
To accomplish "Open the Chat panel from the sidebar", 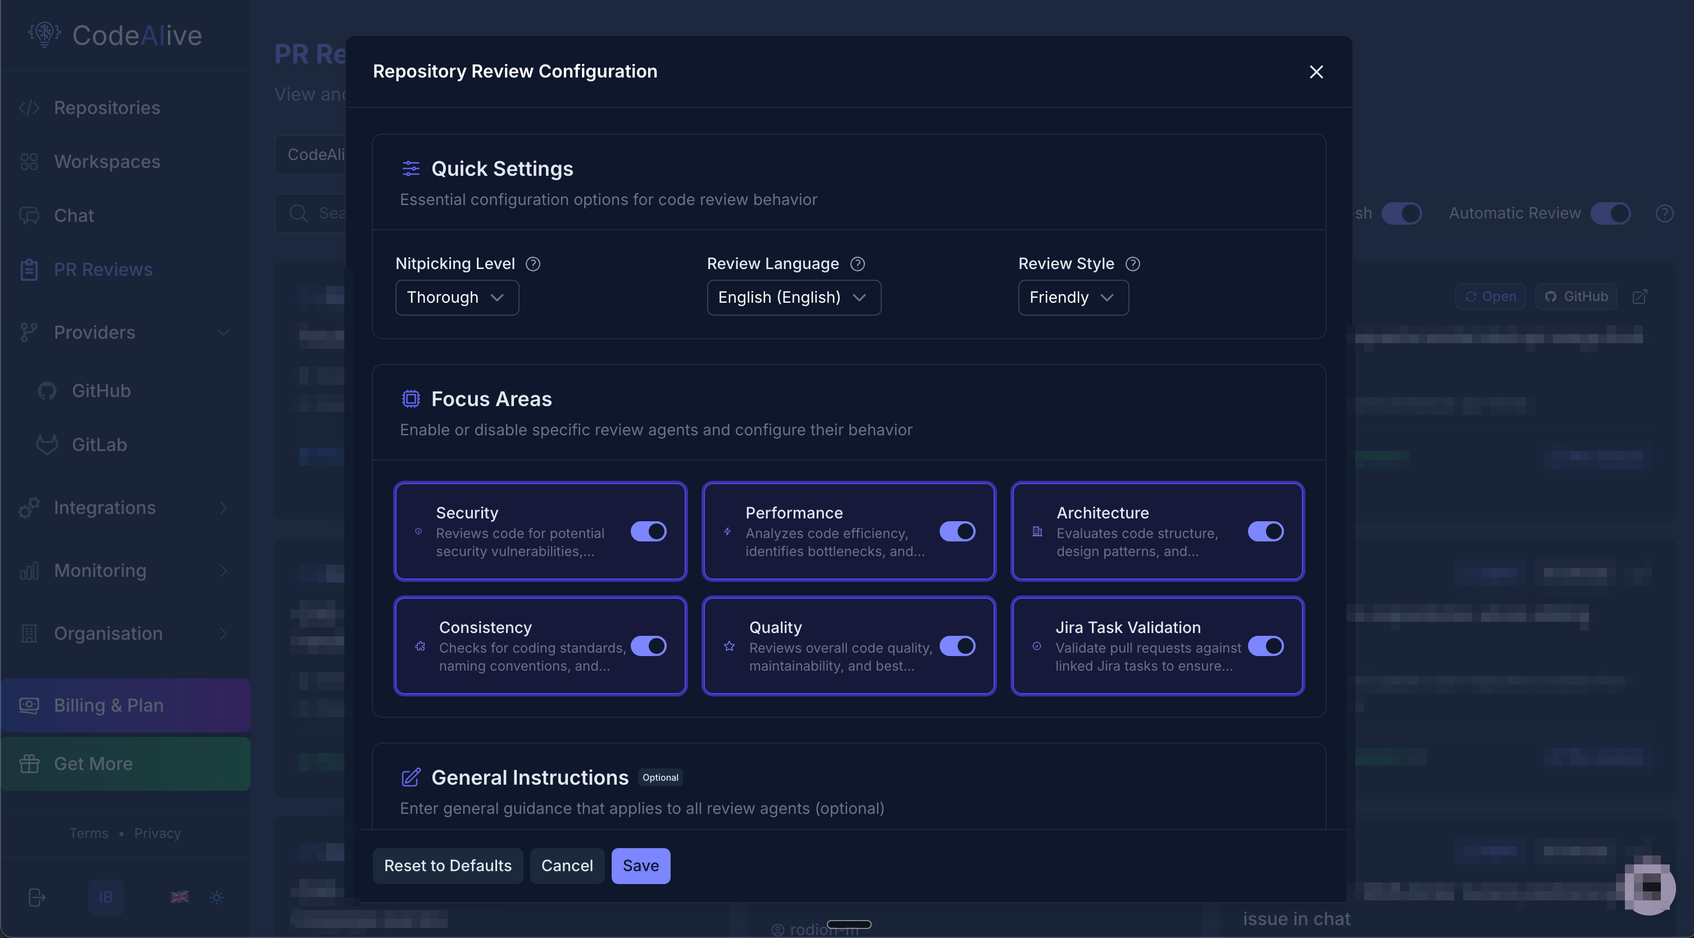I will pos(73,215).
